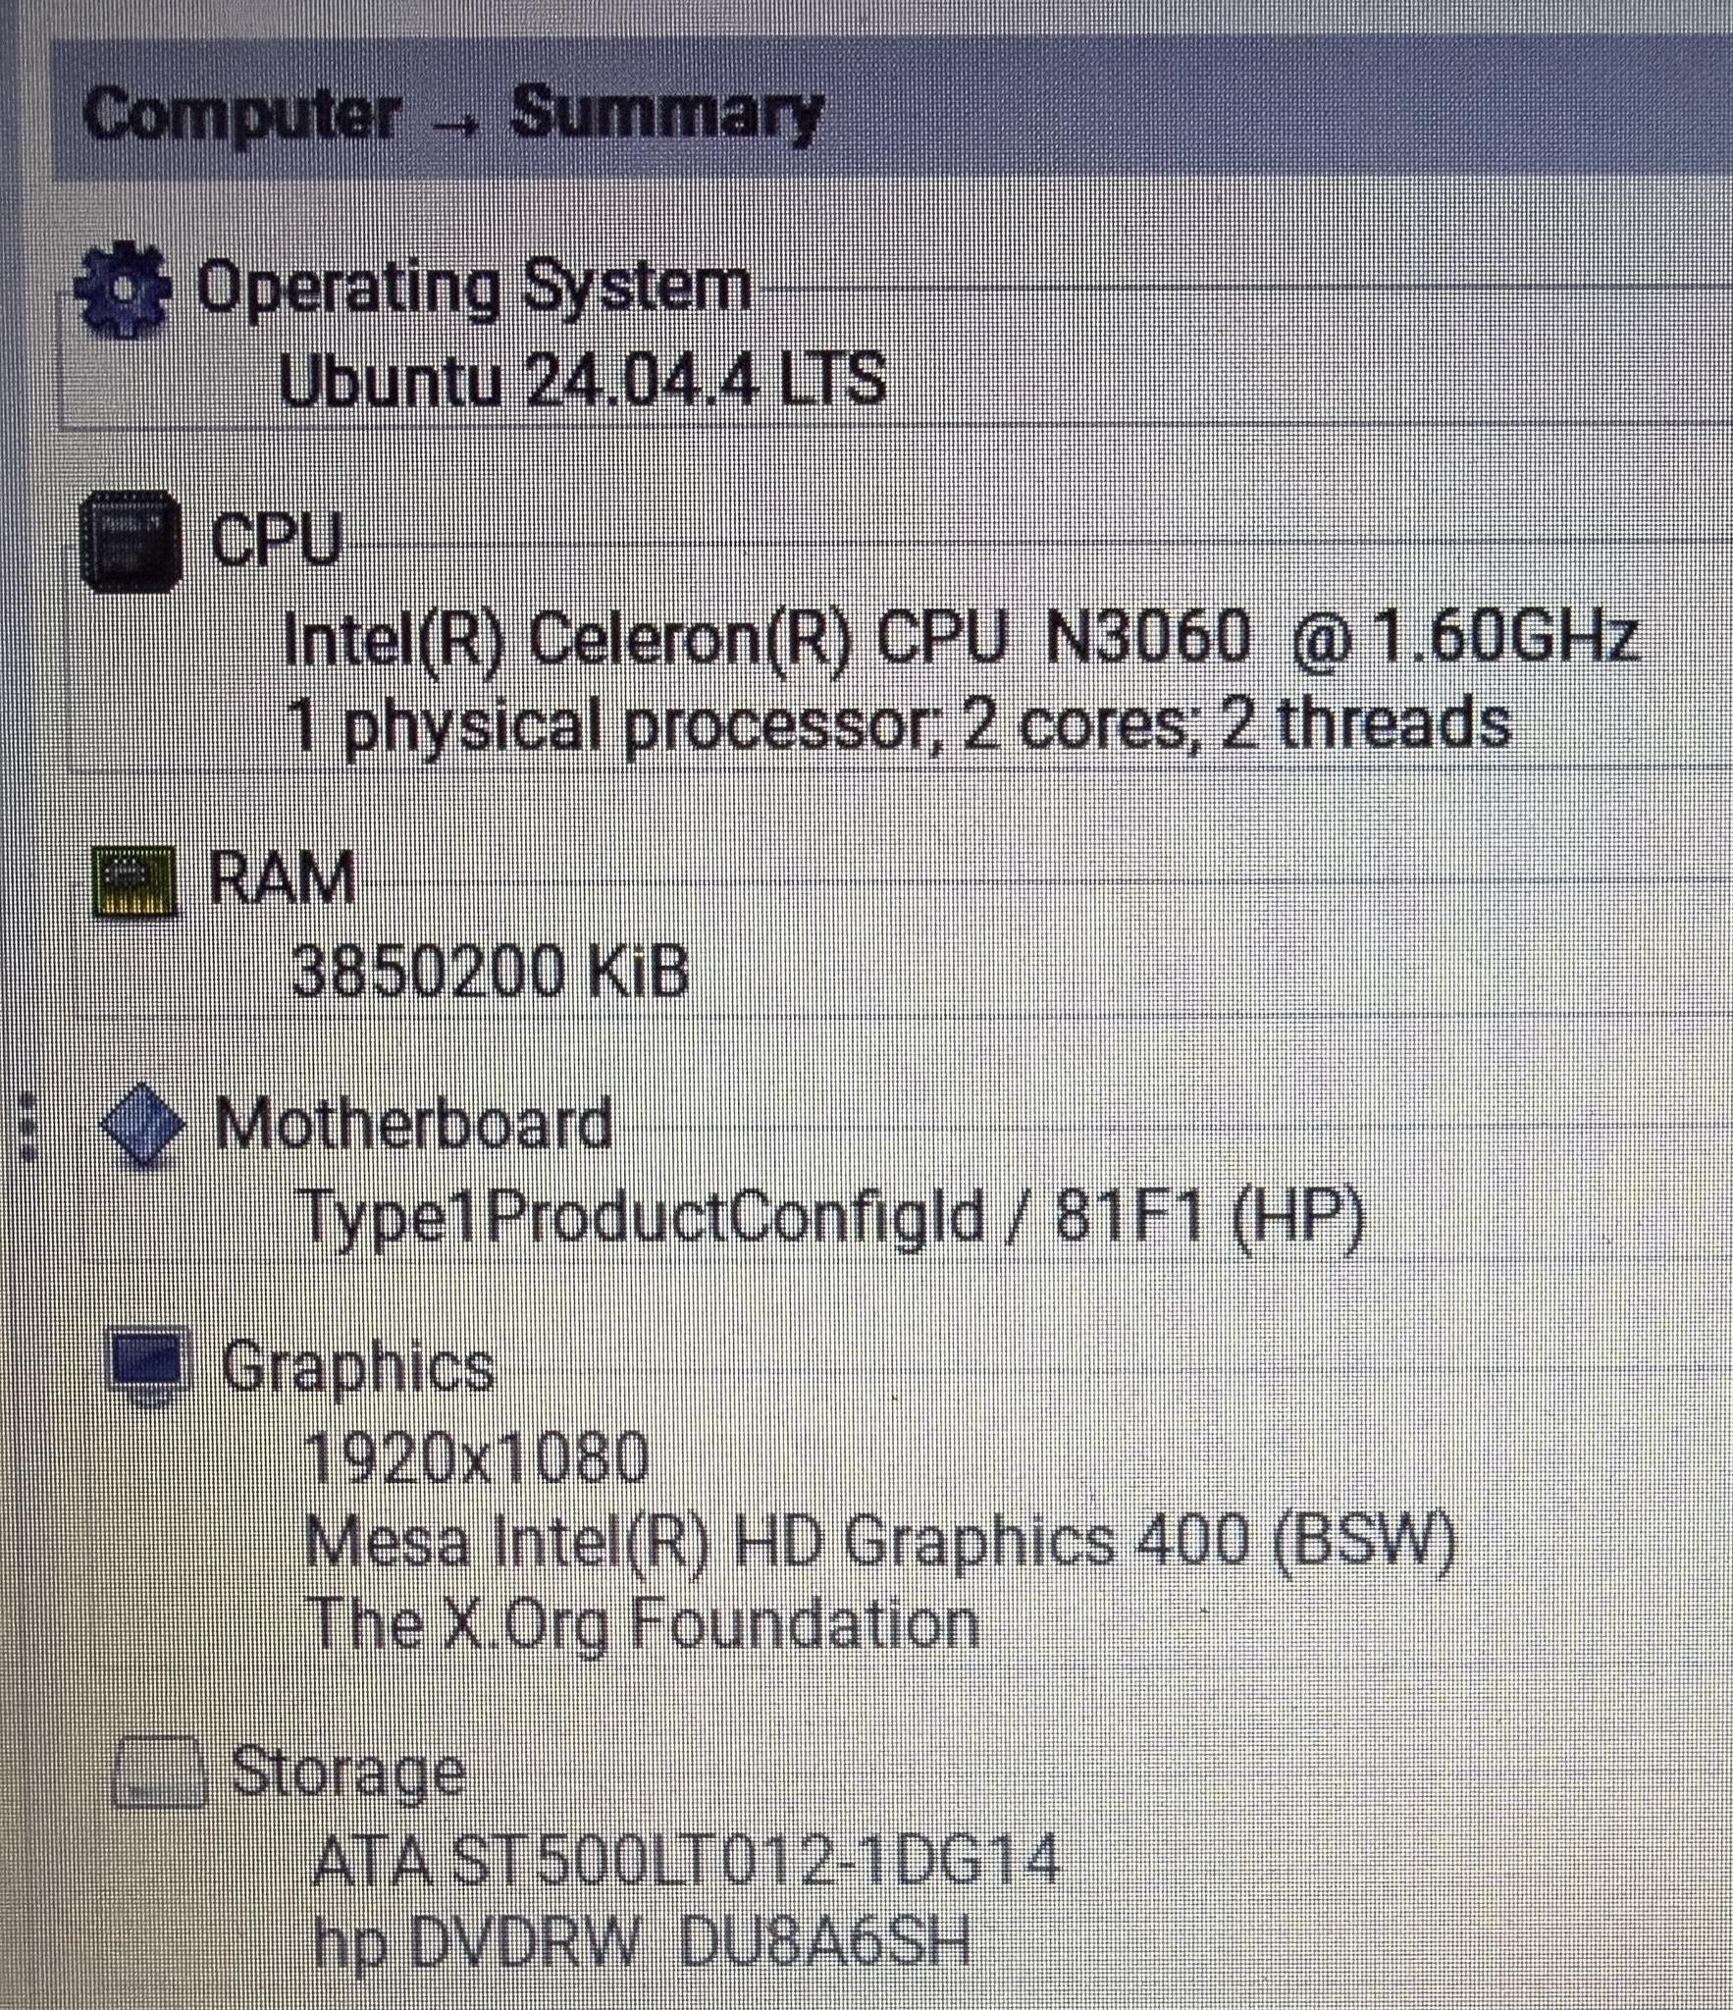Select the 1920x1080 resolution entry
Image resolution: width=1733 pixels, height=2010 pixels.
[x=476, y=1458]
